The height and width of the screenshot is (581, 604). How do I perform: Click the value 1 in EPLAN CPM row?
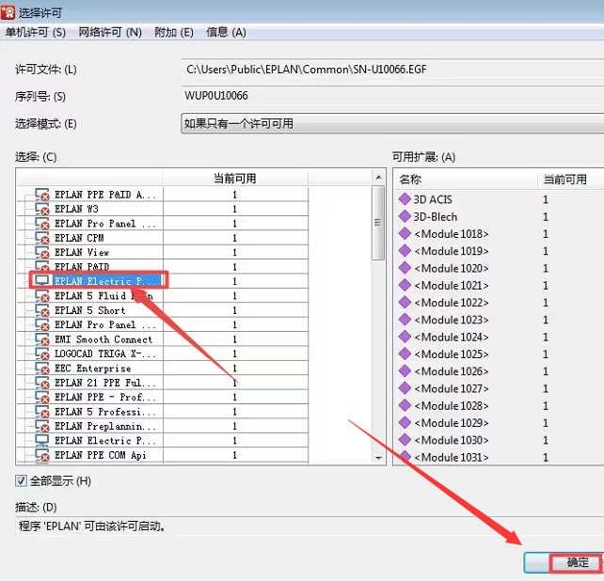coord(234,238)
